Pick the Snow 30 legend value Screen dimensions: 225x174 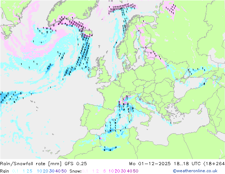[124, 171]
